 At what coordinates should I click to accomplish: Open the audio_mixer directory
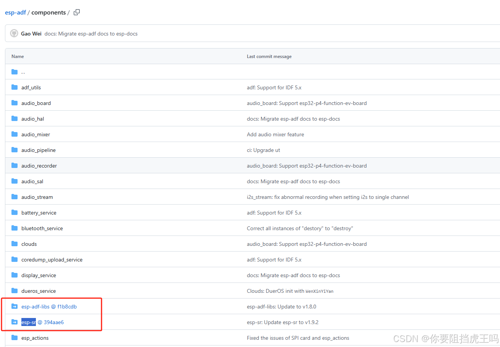pos(35,134)
